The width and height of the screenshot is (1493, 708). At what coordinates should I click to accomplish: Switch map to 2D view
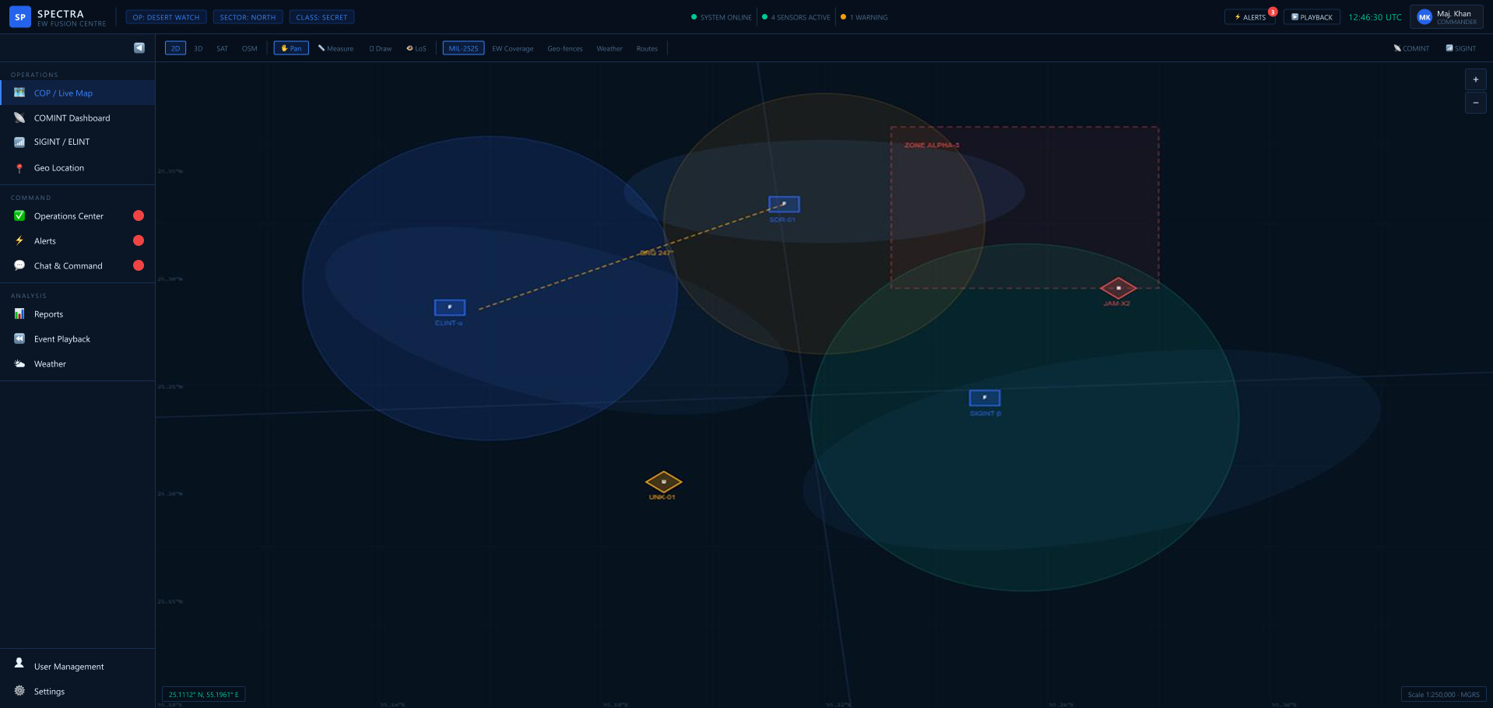175,48
